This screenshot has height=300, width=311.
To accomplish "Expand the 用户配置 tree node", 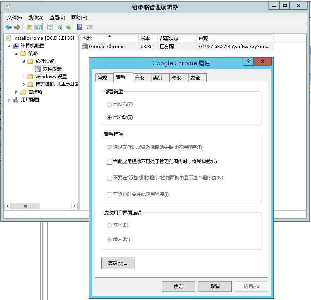I will click(9, 100).
